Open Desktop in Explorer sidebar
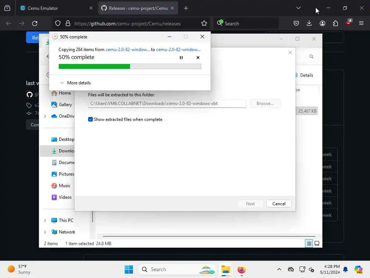The height and width of the screenshot is (278, 370). [63, 139]
